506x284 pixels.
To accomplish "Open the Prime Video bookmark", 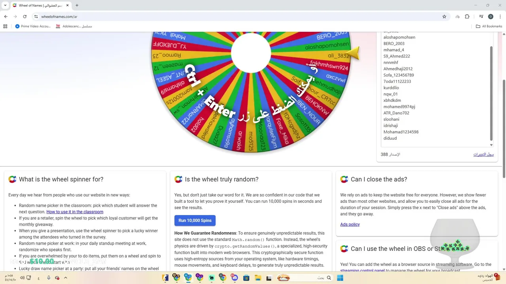I will tap(33, 26).
